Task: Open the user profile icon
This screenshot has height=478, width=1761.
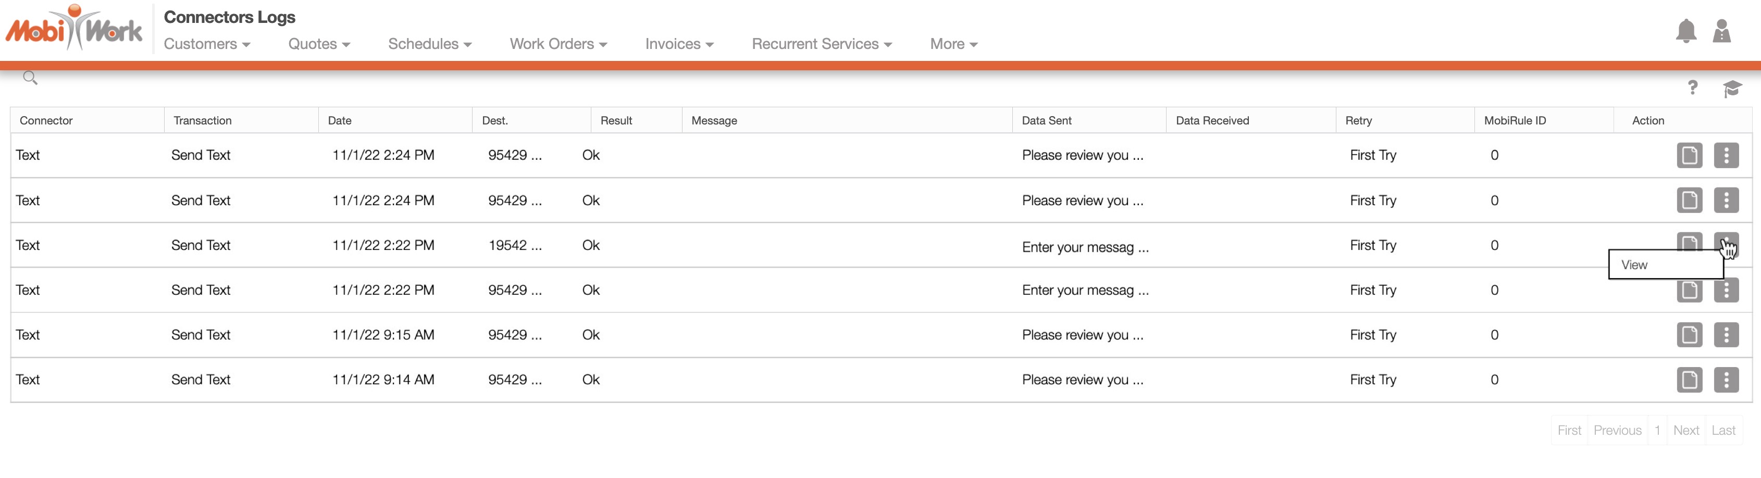Action: 1721,31
